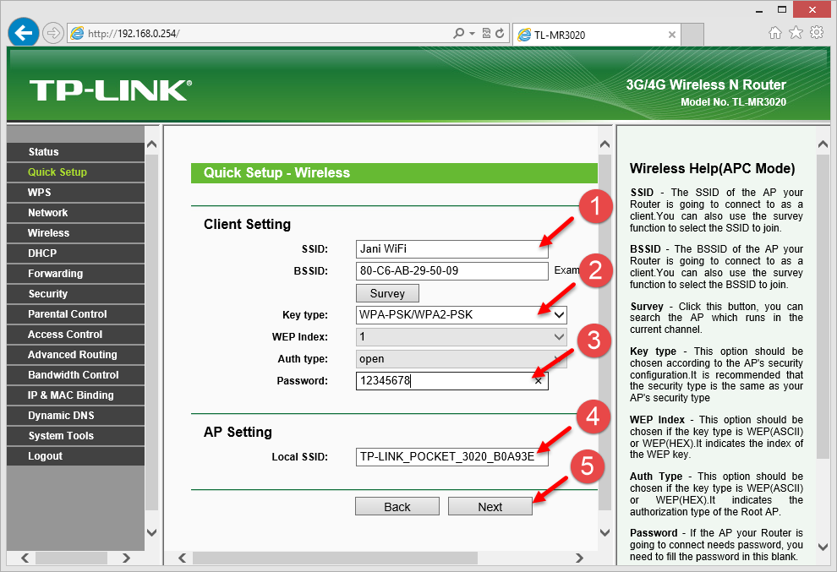Open the WPS menu item

click(x=75, y=193)
